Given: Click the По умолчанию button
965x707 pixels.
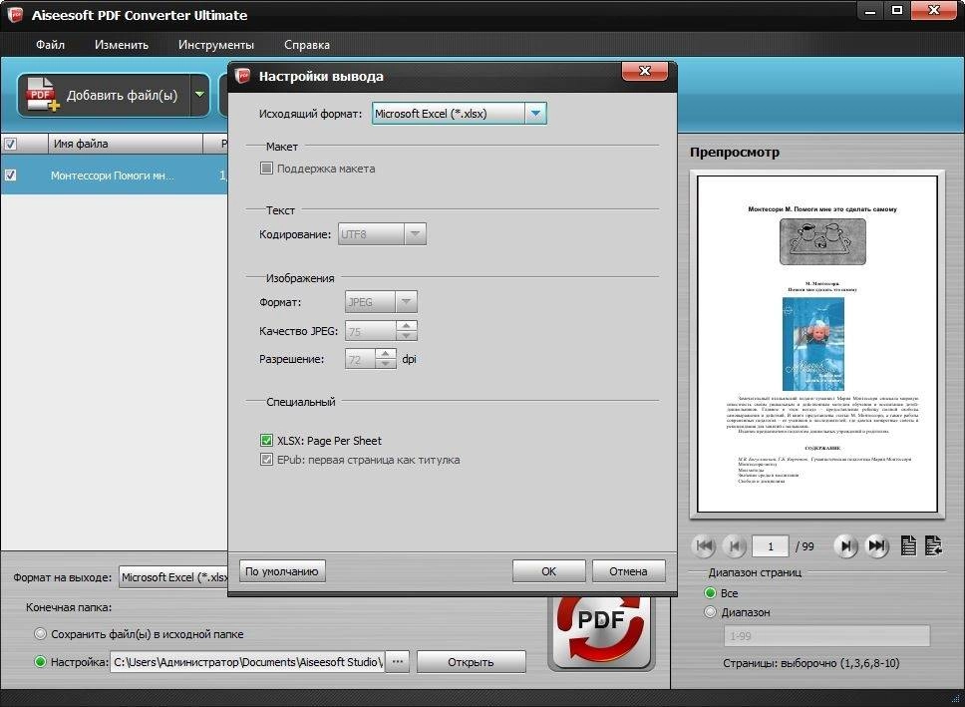Looking at the screenshot, I should 282,571.
